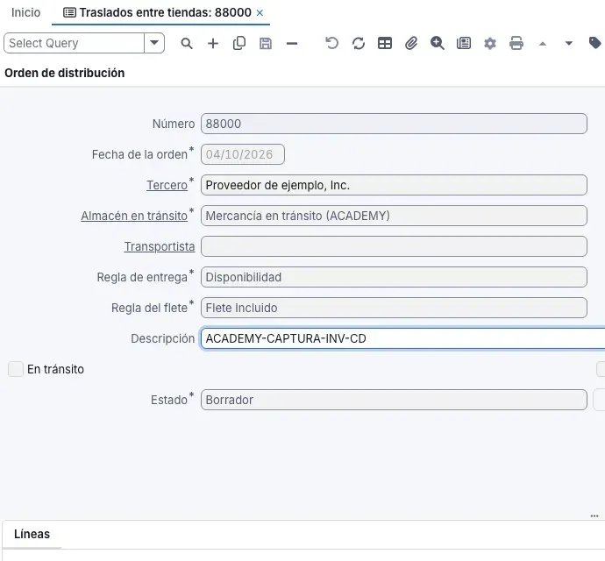Go to previous record up arrow

click(x=543, y=44)
